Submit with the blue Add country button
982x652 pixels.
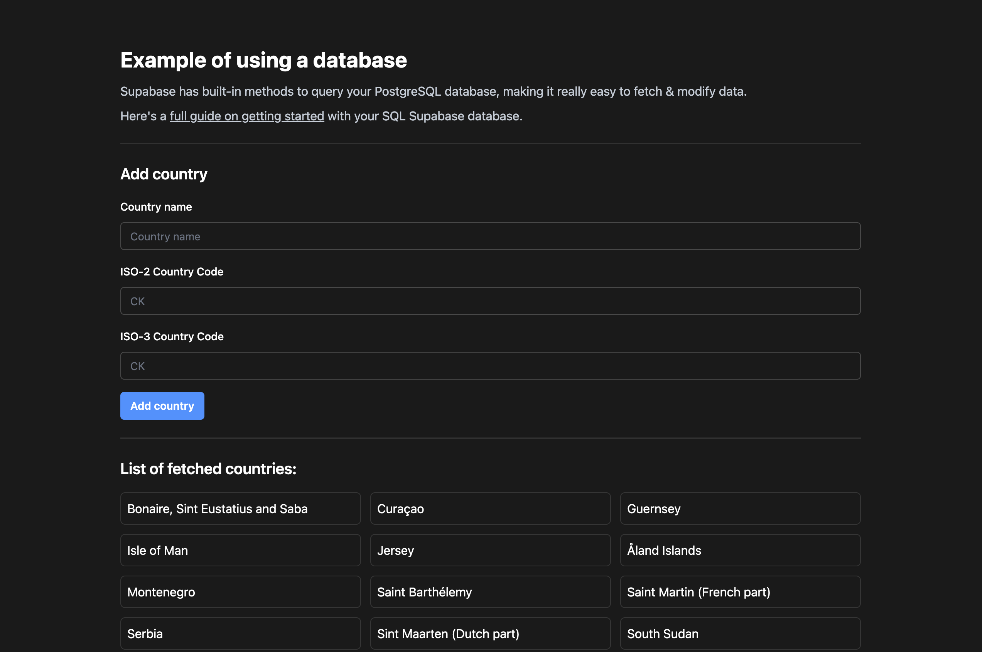click(x=162, y=406)
